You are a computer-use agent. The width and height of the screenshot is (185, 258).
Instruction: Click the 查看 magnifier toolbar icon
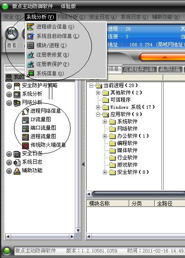(x=11, y=33)
